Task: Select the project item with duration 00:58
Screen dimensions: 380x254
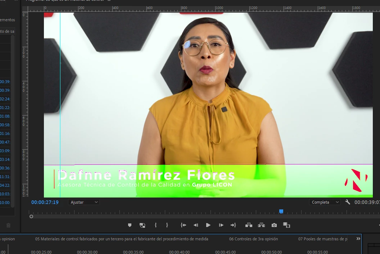Action: 5,125
